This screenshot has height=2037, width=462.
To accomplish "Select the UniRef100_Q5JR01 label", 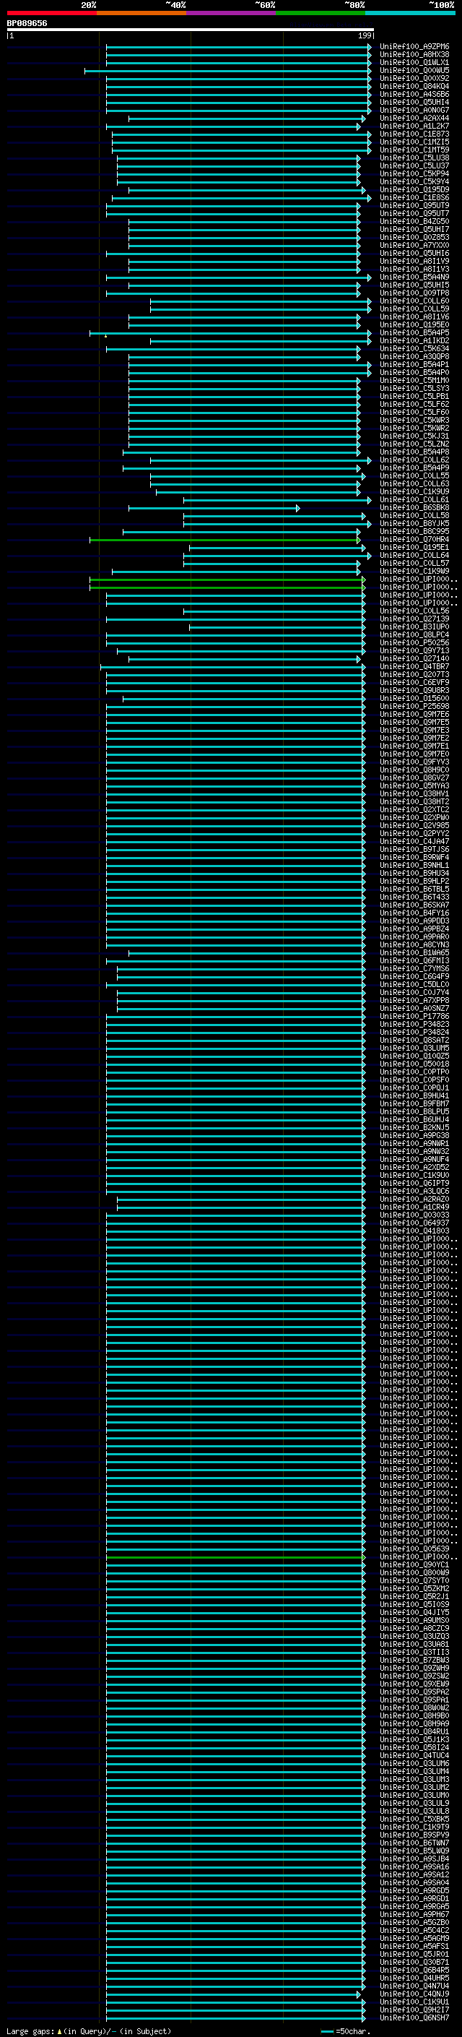I will pos(414,1954).
